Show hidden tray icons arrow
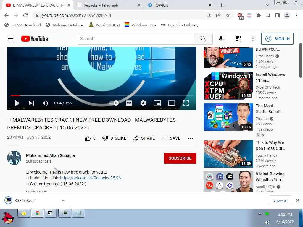Screen dimensions: 303x227 tap(260, 214)
